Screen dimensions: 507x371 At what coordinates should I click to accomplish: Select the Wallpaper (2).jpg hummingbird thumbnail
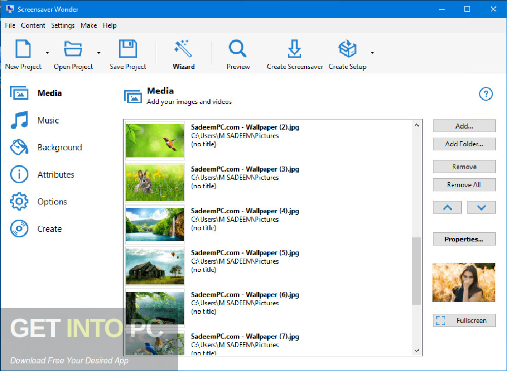(x=155, y=141)
